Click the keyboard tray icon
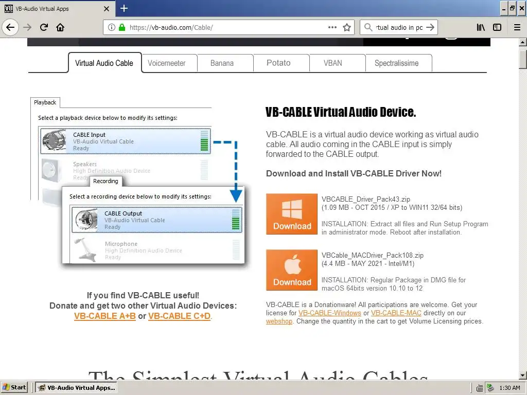 pyautogui.click(x=480, y=388)
